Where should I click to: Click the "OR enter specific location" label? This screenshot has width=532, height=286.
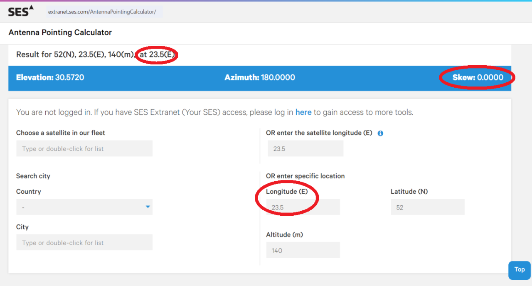click(305, 176)
